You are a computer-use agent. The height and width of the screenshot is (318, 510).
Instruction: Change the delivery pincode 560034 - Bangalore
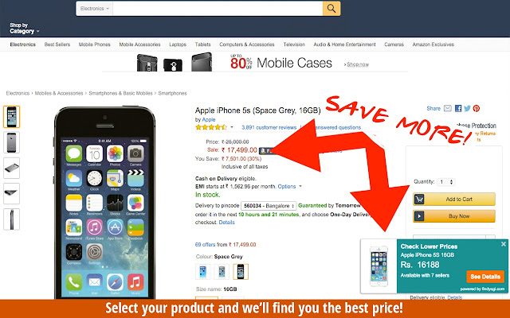pyautogui.click(x=269, y=206)
